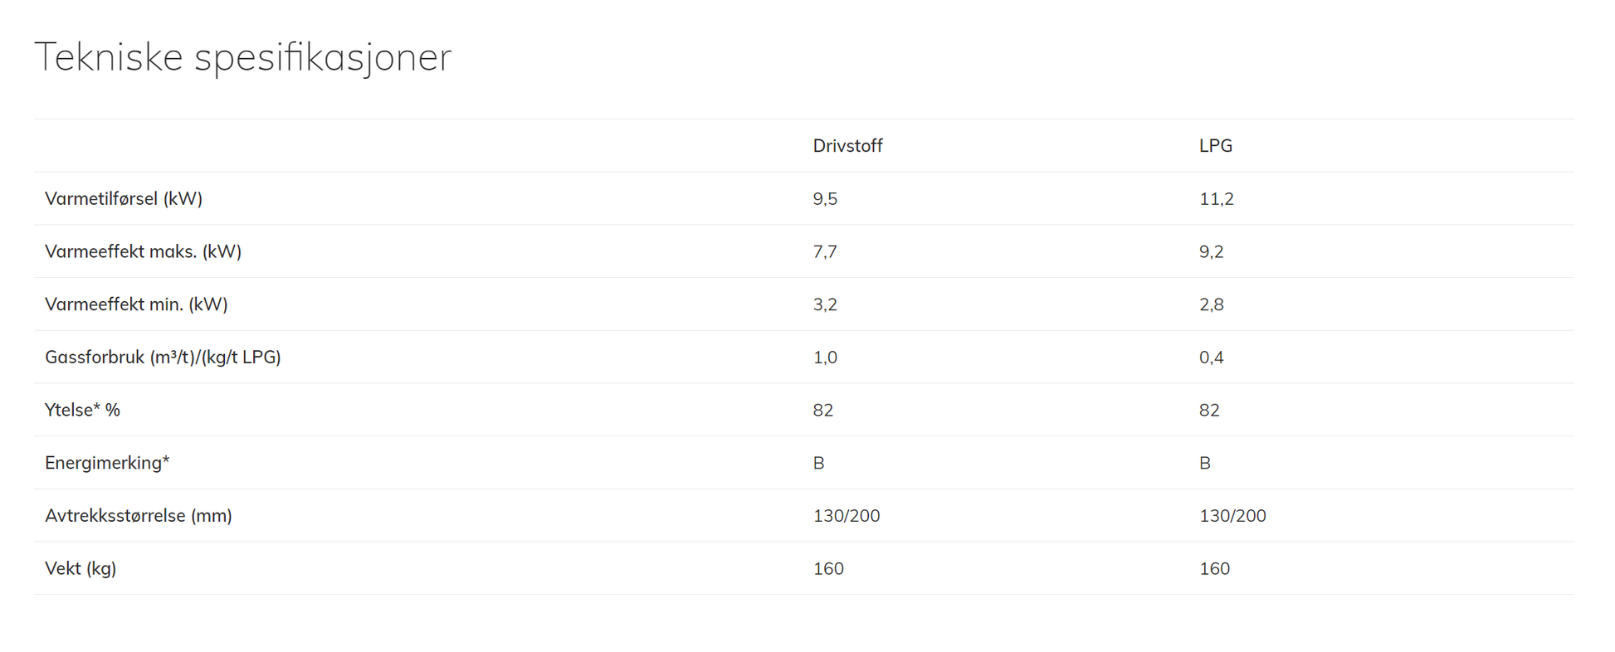Screen dimensions: 1615x652
Task: Click the 2,8 value under LPG
Action: tap(1211, 304)
